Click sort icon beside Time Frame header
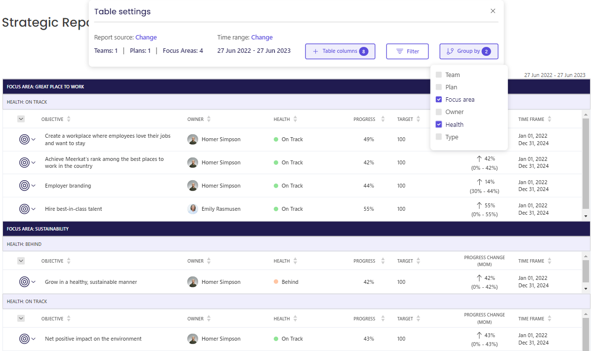 coord(549,119)
